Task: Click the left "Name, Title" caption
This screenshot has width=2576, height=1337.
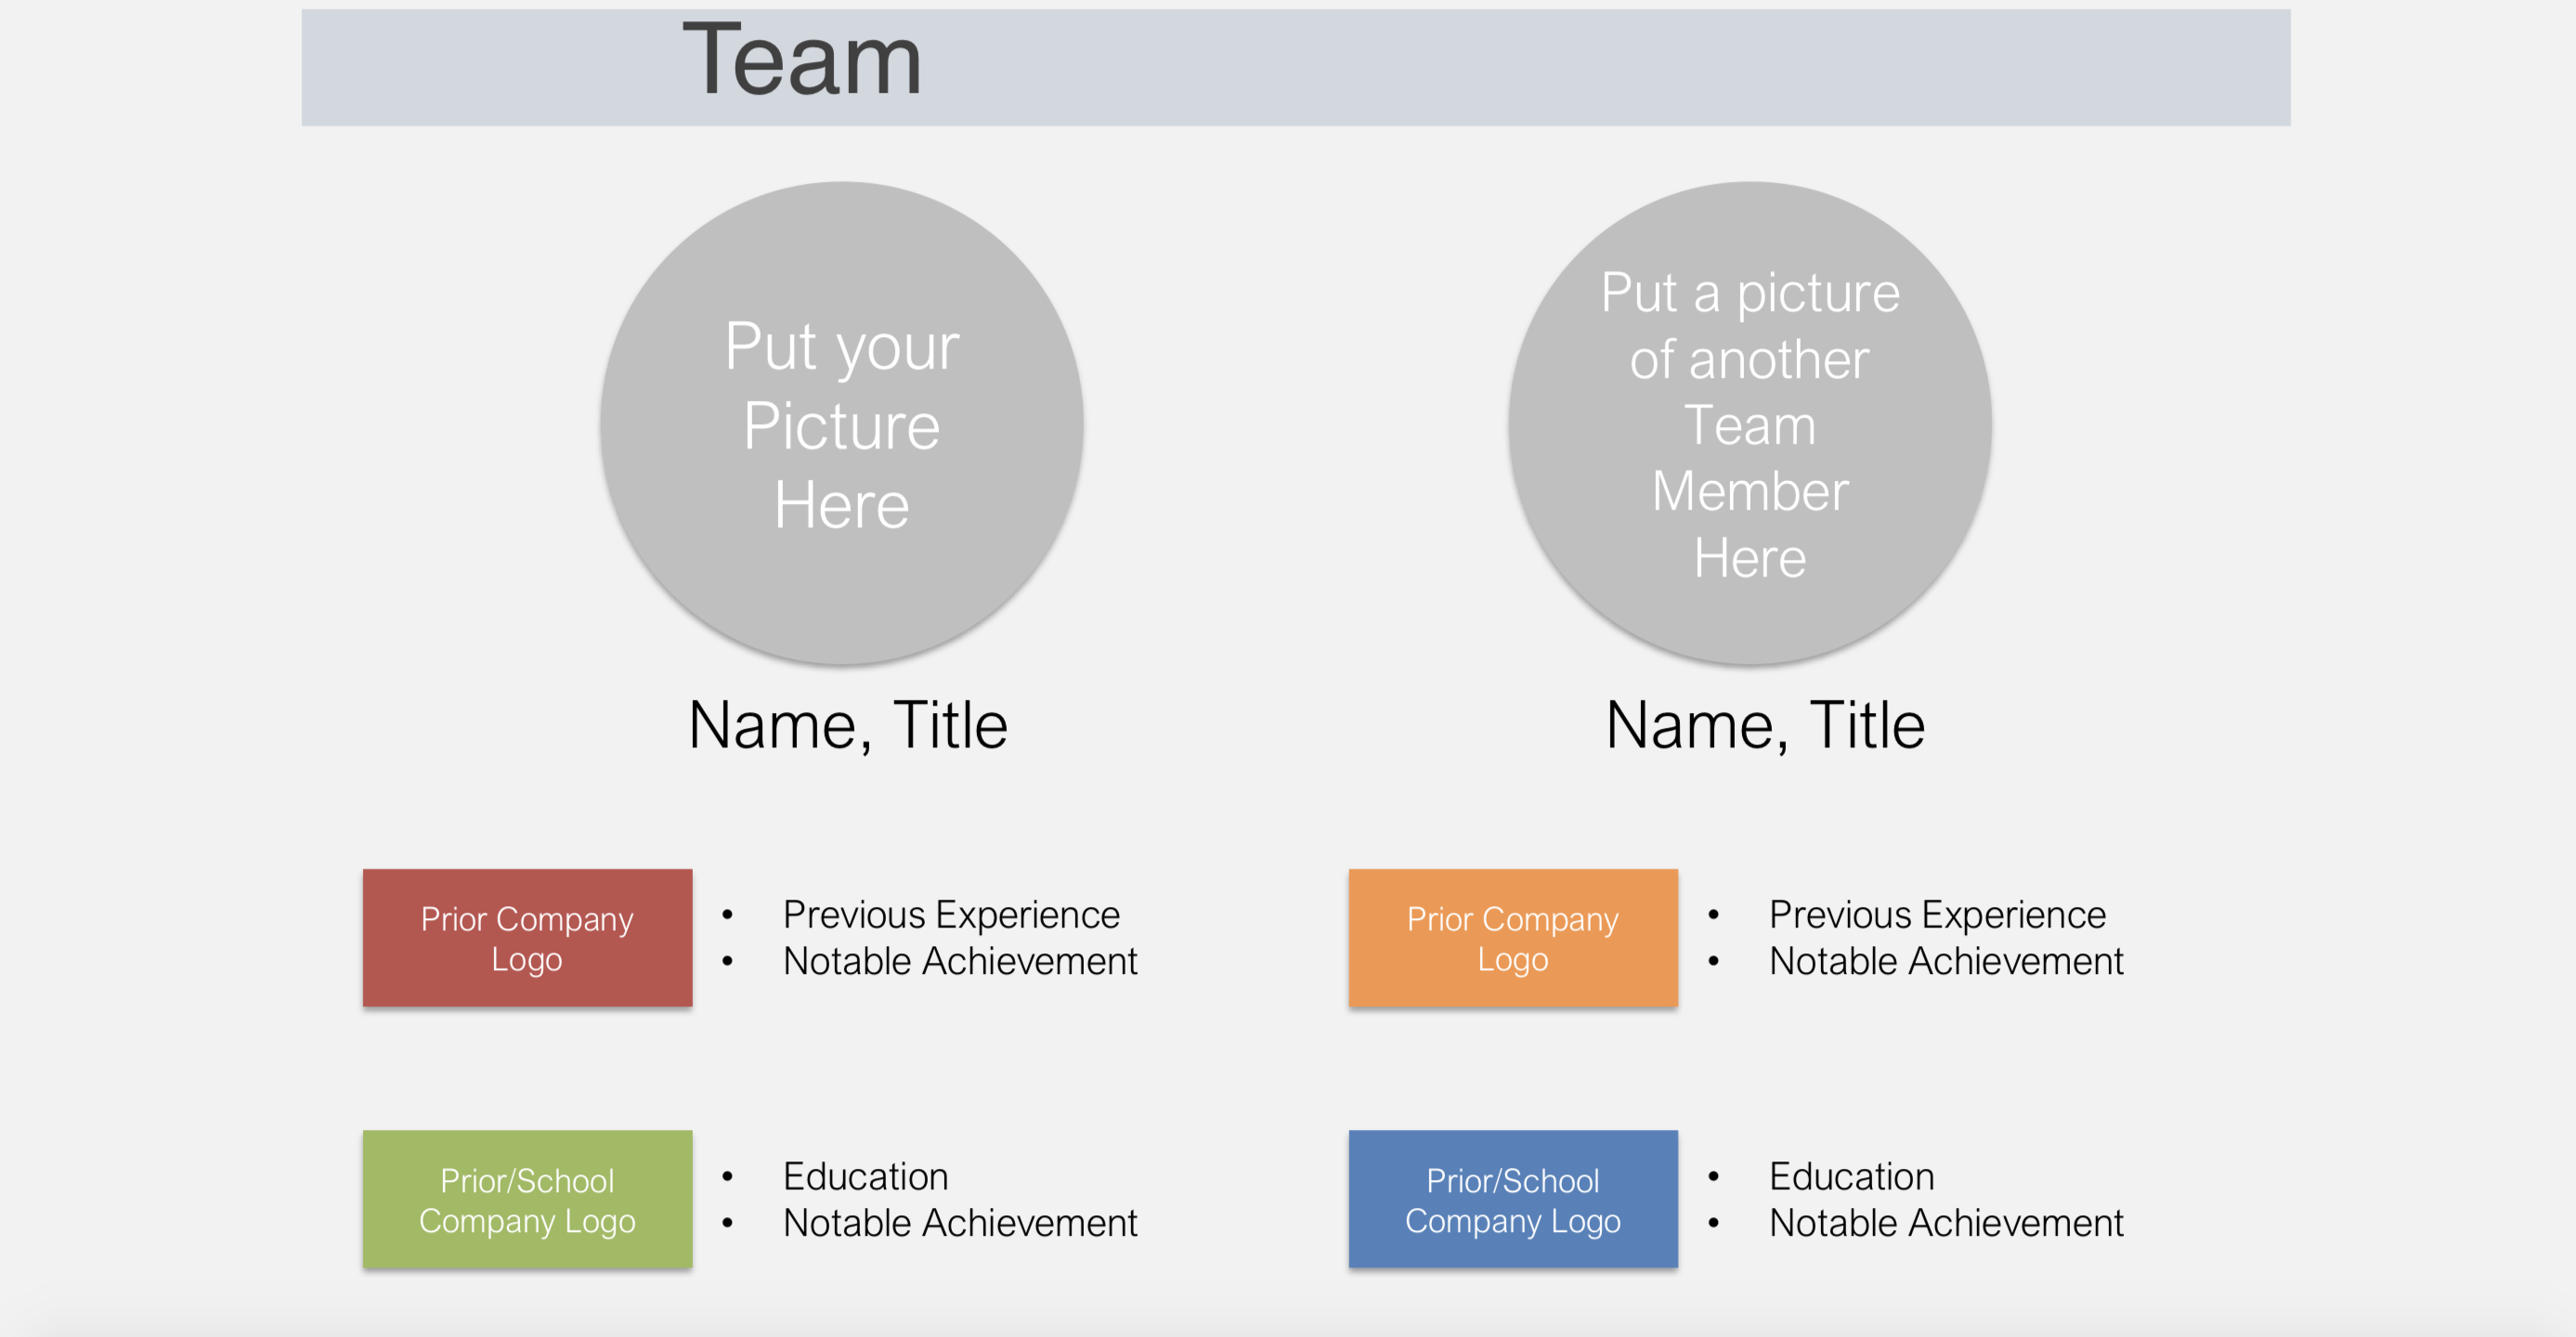Action: point(848,725)
